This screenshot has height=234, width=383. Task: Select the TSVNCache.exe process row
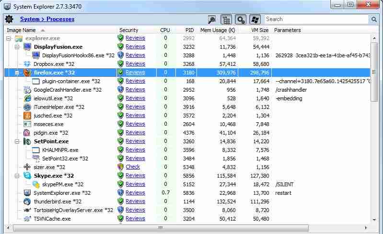point(187,219)
